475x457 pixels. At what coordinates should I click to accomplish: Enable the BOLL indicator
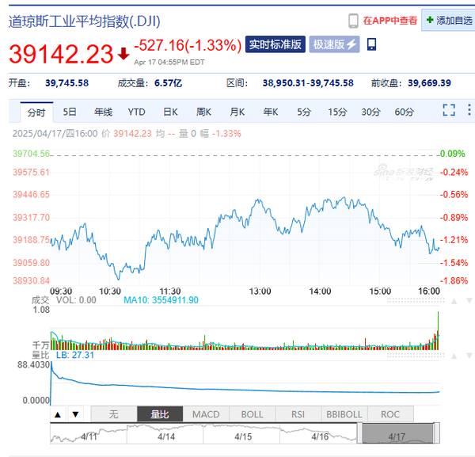pyautogui.click(x=252, y=414)
